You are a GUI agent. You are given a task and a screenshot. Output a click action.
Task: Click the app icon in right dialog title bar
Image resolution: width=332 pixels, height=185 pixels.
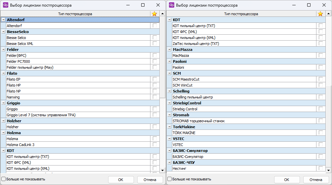pyautogui.click(x=171, y=5)
